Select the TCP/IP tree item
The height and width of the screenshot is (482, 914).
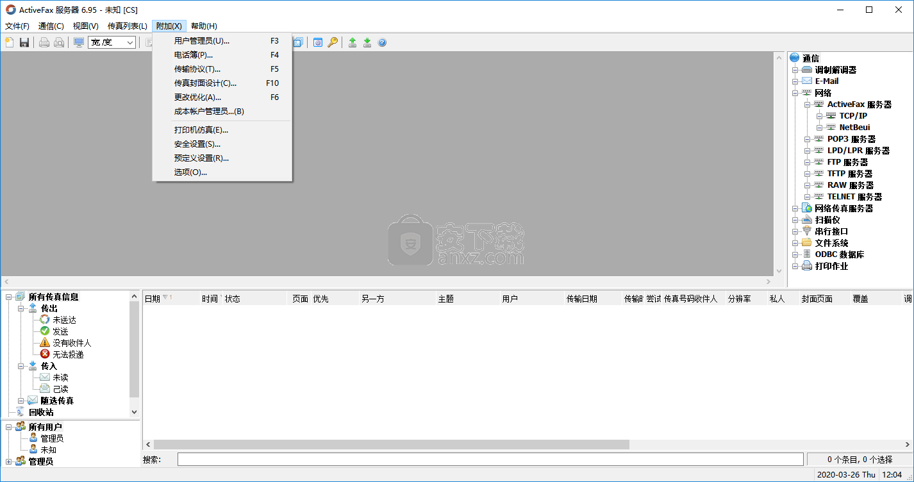tap(853, 116)
